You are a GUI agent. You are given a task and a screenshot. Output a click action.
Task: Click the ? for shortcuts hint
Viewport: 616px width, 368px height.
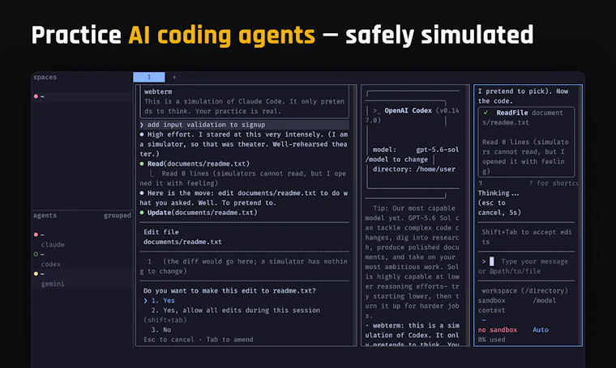click(554, 184)
